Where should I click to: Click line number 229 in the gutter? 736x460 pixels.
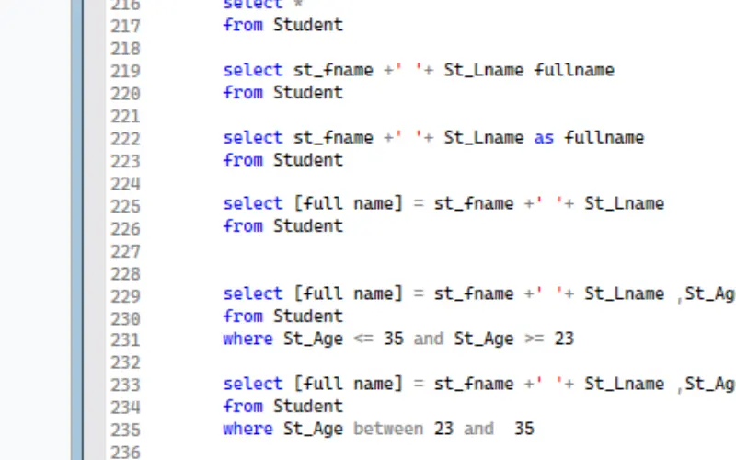click(125, 296)
